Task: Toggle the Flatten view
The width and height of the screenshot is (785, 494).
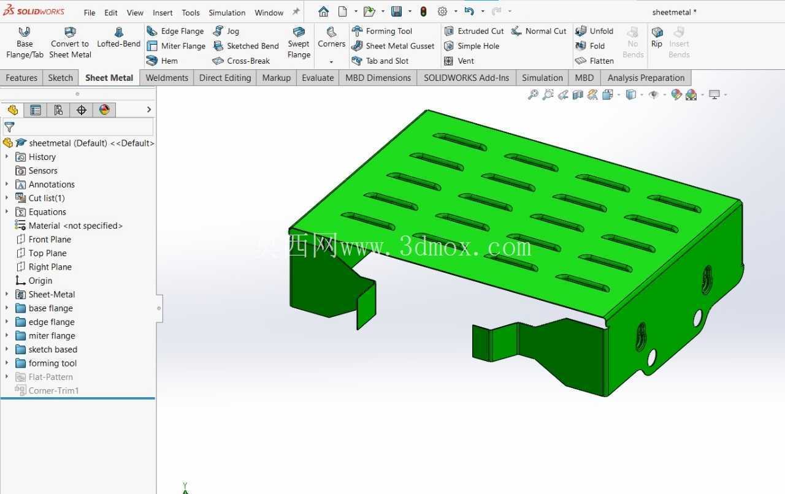Action: point(594,61)
